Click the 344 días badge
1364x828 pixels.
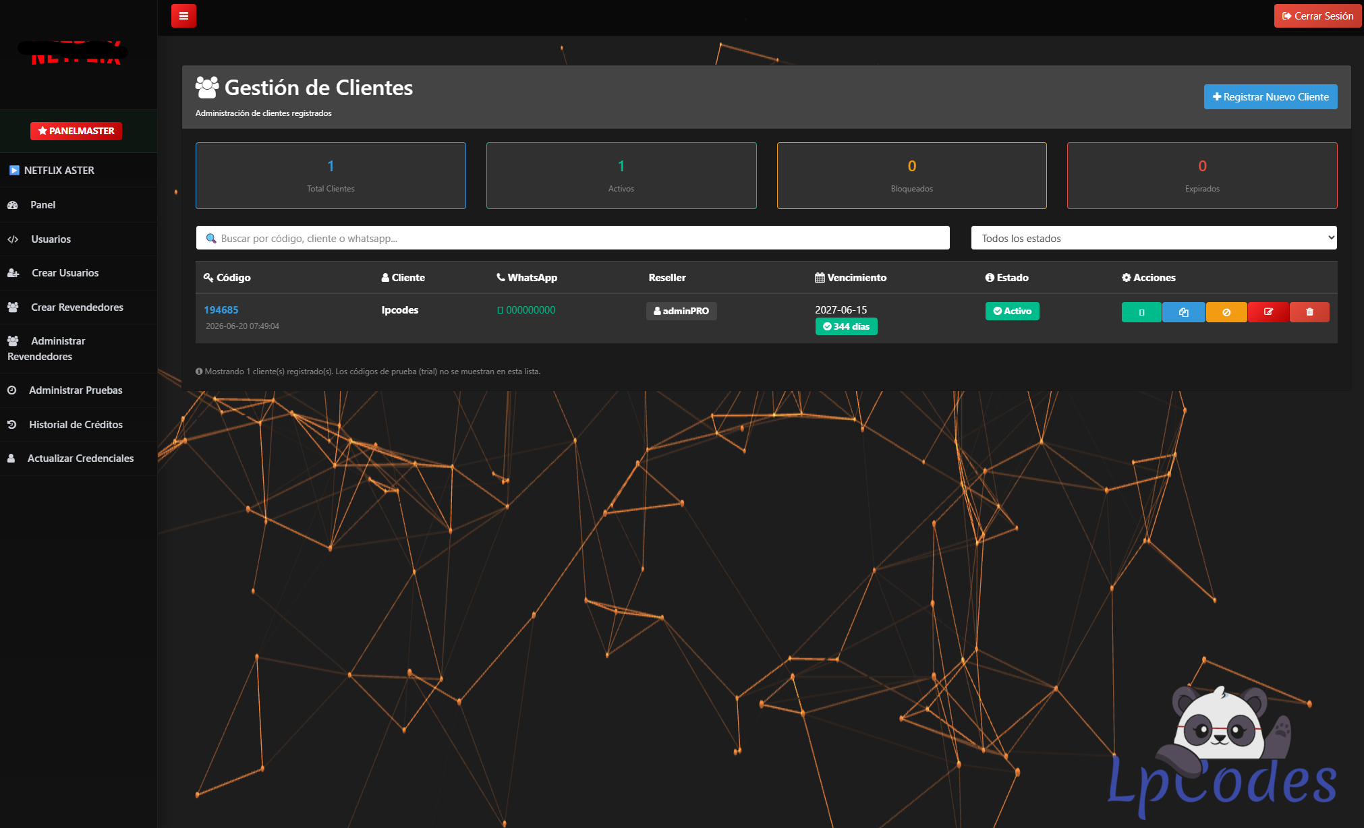point(847,326)
